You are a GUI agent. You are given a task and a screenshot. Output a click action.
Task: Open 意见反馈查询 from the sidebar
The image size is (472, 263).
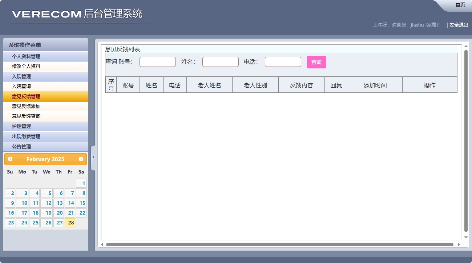point(45,116)
